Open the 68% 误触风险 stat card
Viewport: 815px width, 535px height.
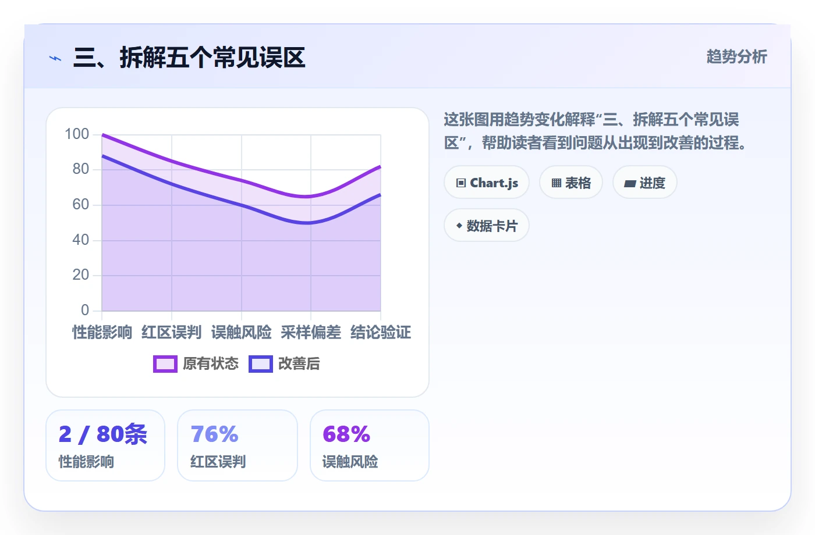coord(370,445)
